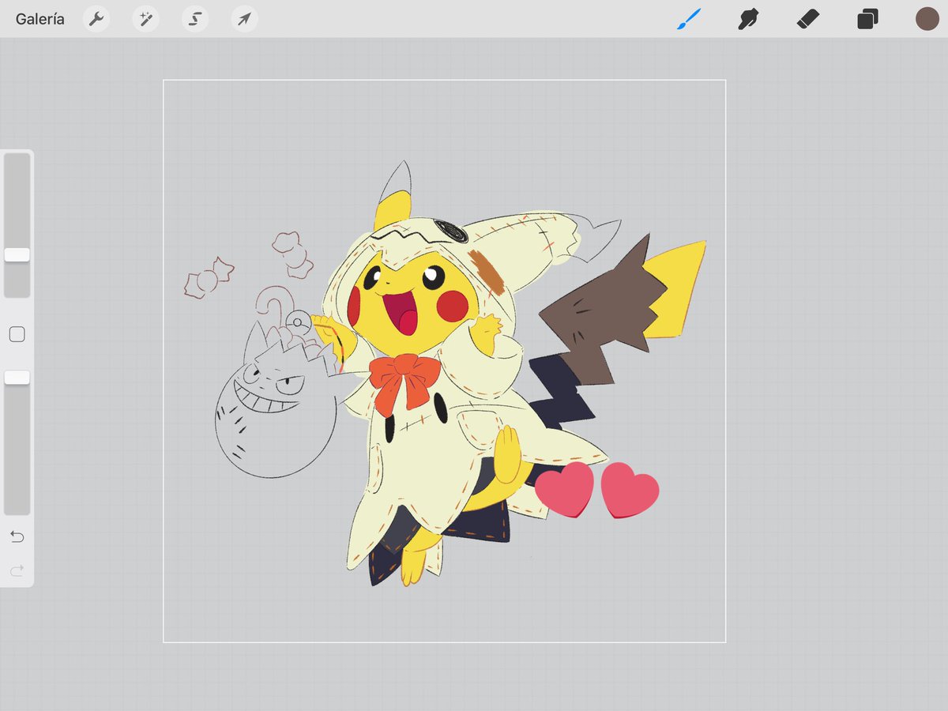
Task: Click the brush opacity slider handle
Action: [x=17, y=378]
